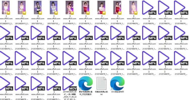189x100 pixels.
Task: Select the red dress thumbnail with arms raised
Action: (86, 8)
